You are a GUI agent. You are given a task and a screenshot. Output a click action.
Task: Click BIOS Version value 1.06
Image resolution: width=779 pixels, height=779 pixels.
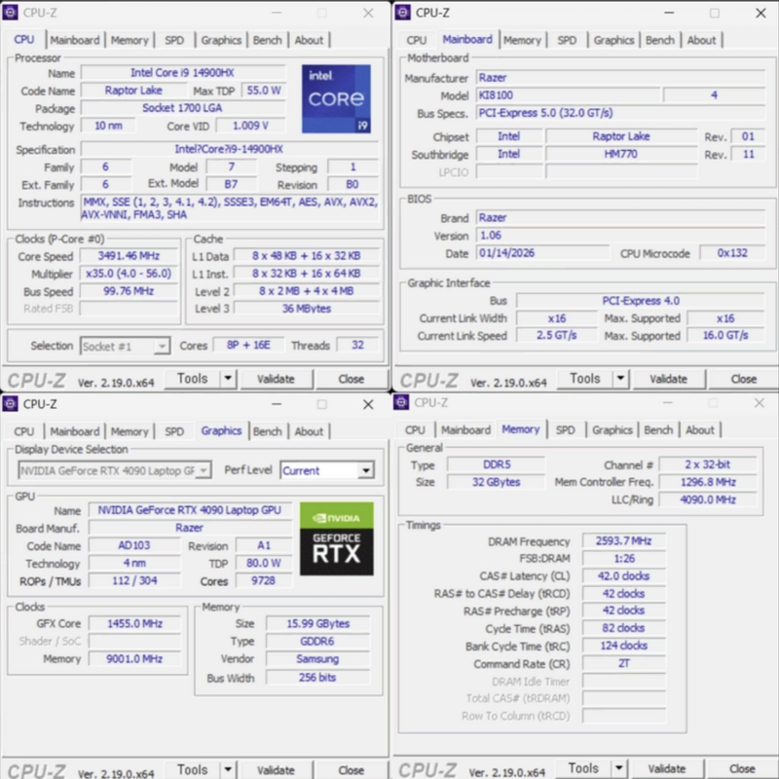tap(620, 235)
